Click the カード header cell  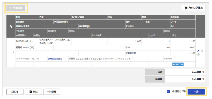point(160,35)
